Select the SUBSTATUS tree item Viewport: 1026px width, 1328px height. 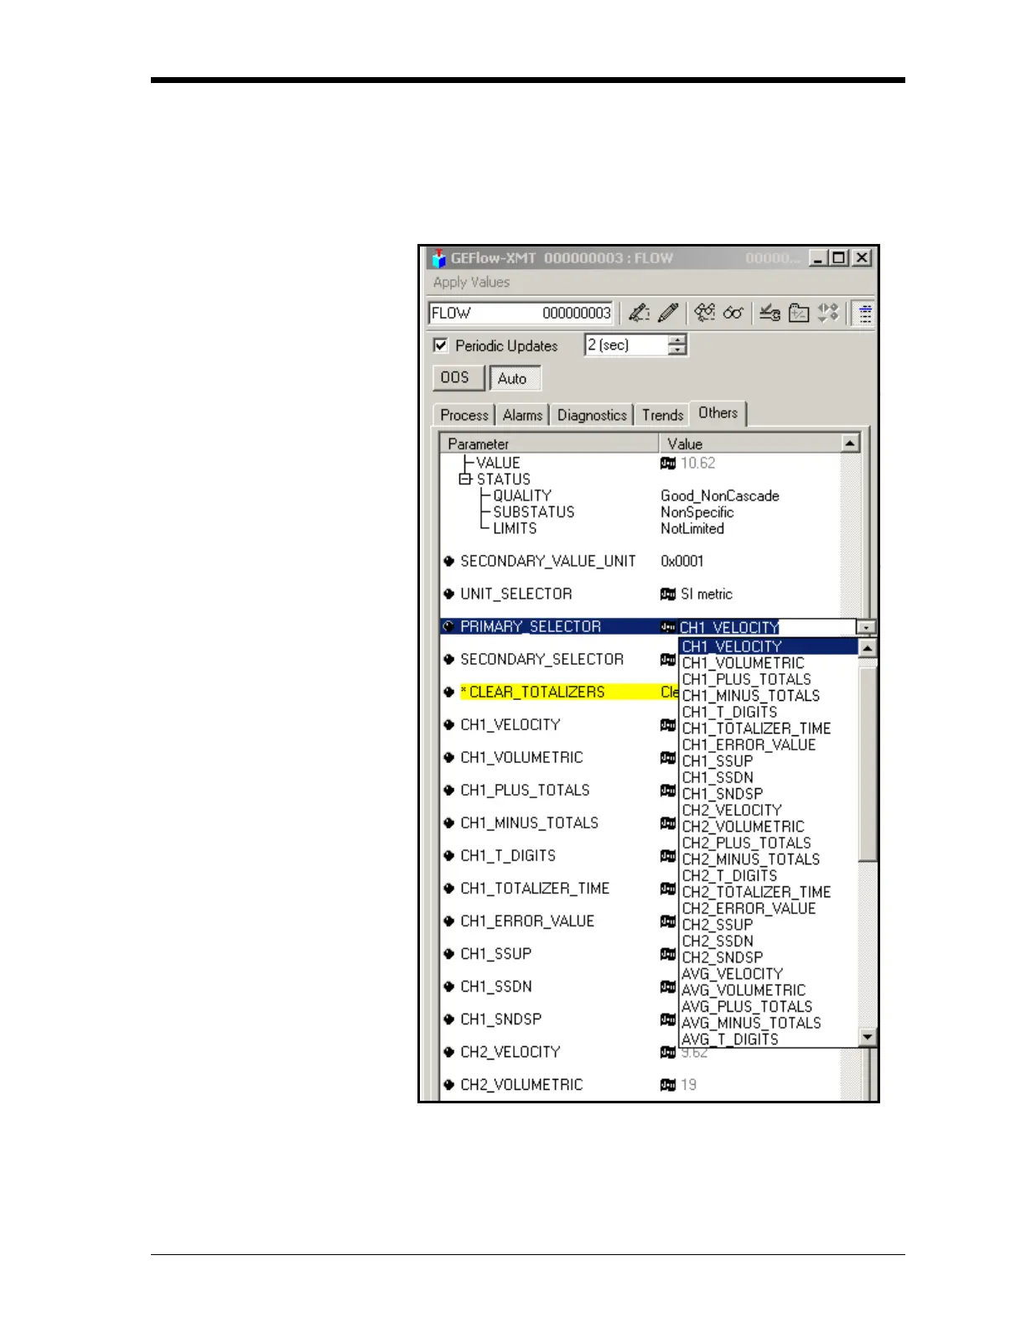(x=534, y=512)
